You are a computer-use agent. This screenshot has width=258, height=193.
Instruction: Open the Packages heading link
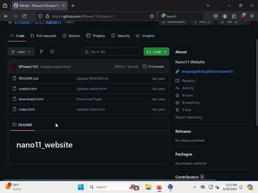tap(184, 154)
